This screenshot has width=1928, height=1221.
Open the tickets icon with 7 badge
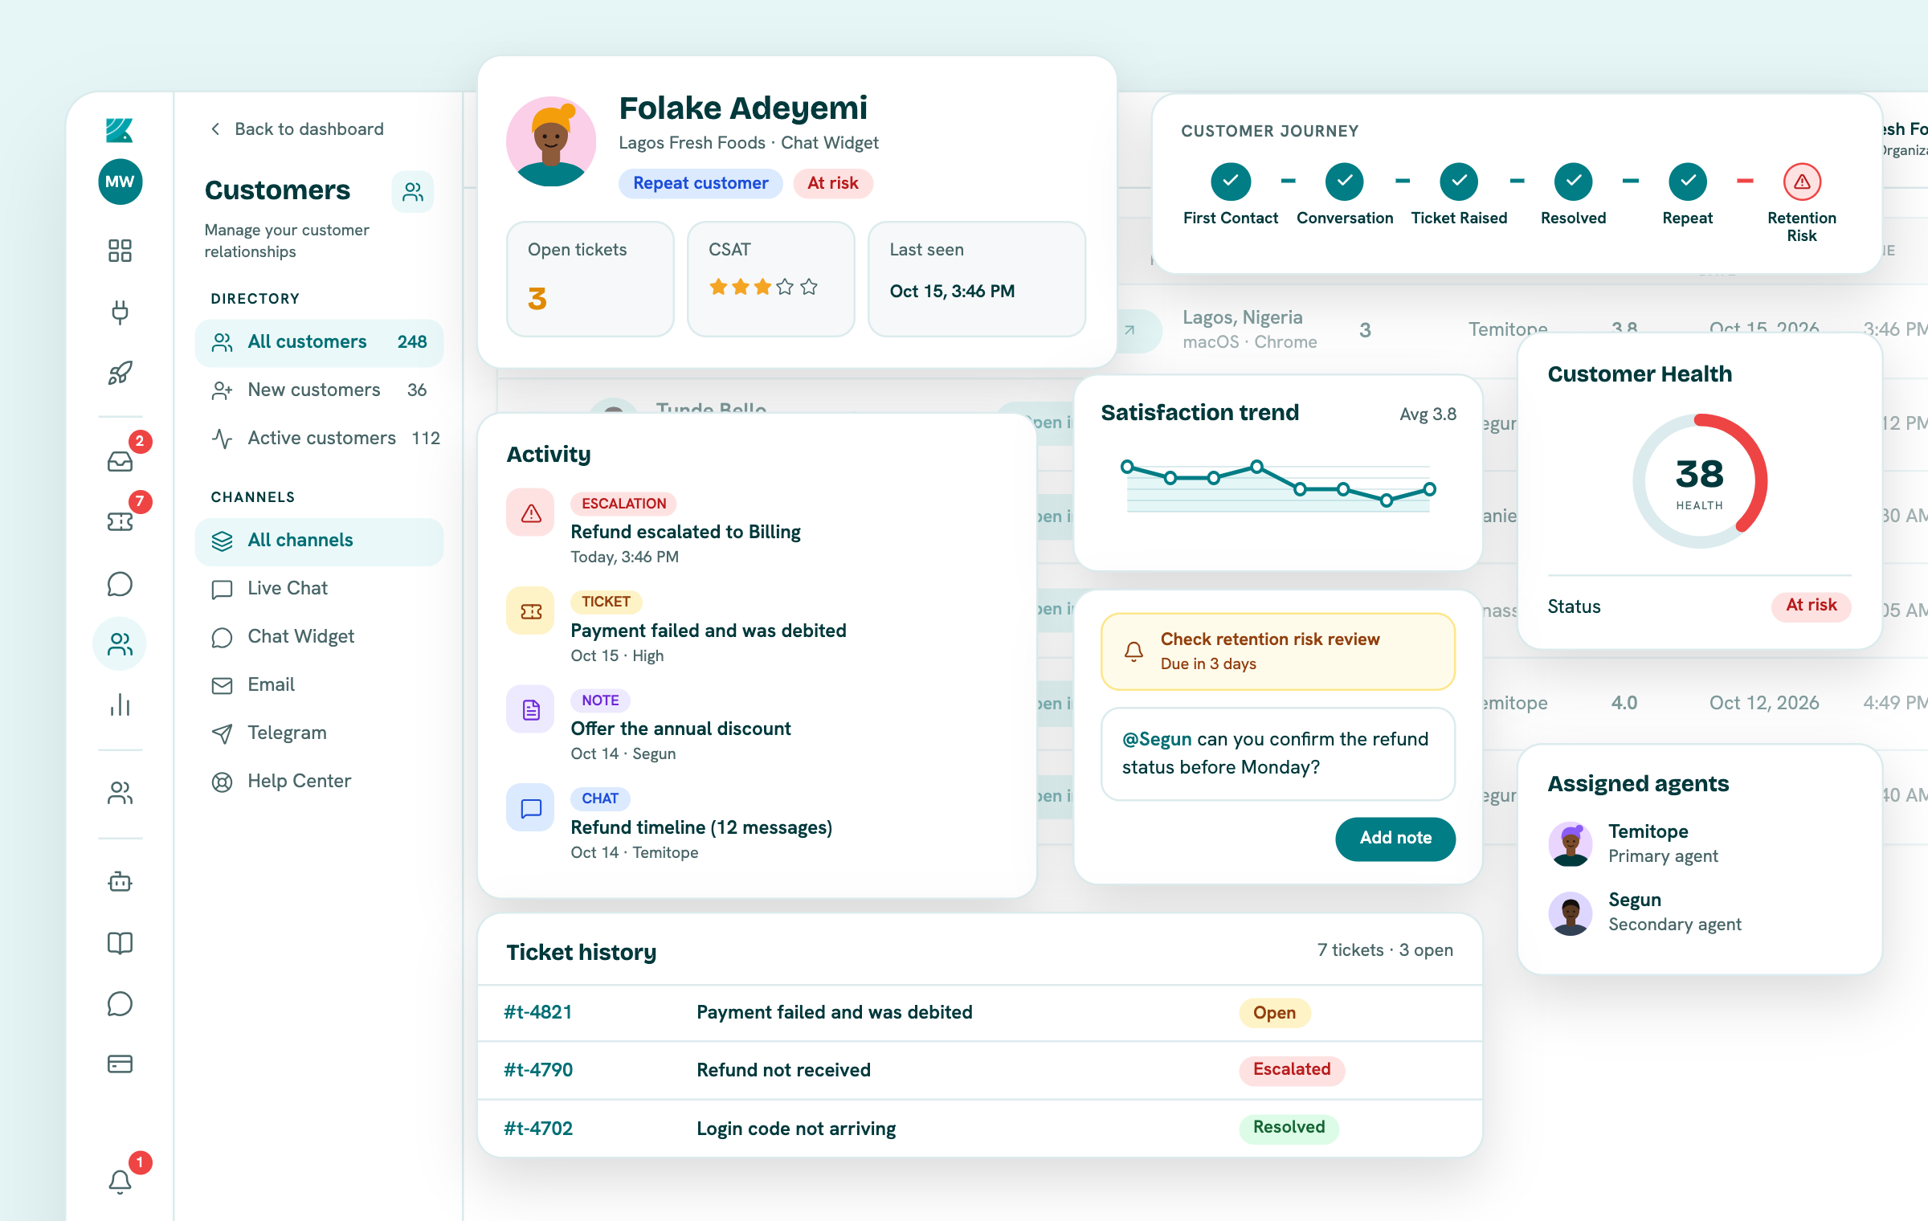pyautogui.click(x=120, y=522)
